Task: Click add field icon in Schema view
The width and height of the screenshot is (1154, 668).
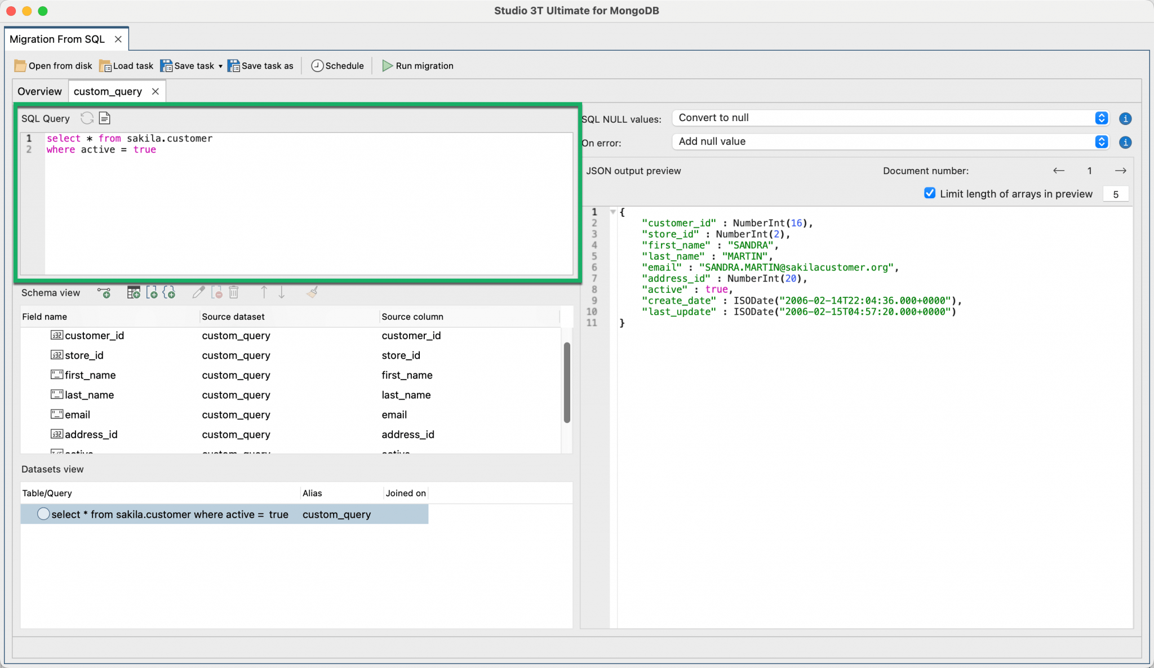Action: tap(104, 293)
